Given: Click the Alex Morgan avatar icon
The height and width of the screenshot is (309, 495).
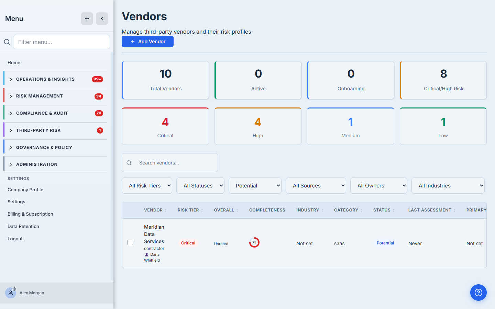Looking at the screenshot, I should click(11, 293).
